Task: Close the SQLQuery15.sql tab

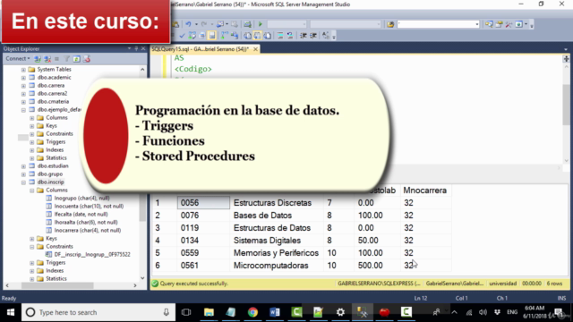Action: 255,49
